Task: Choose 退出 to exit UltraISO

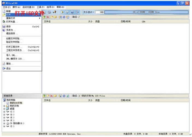Action: [22, 69]
